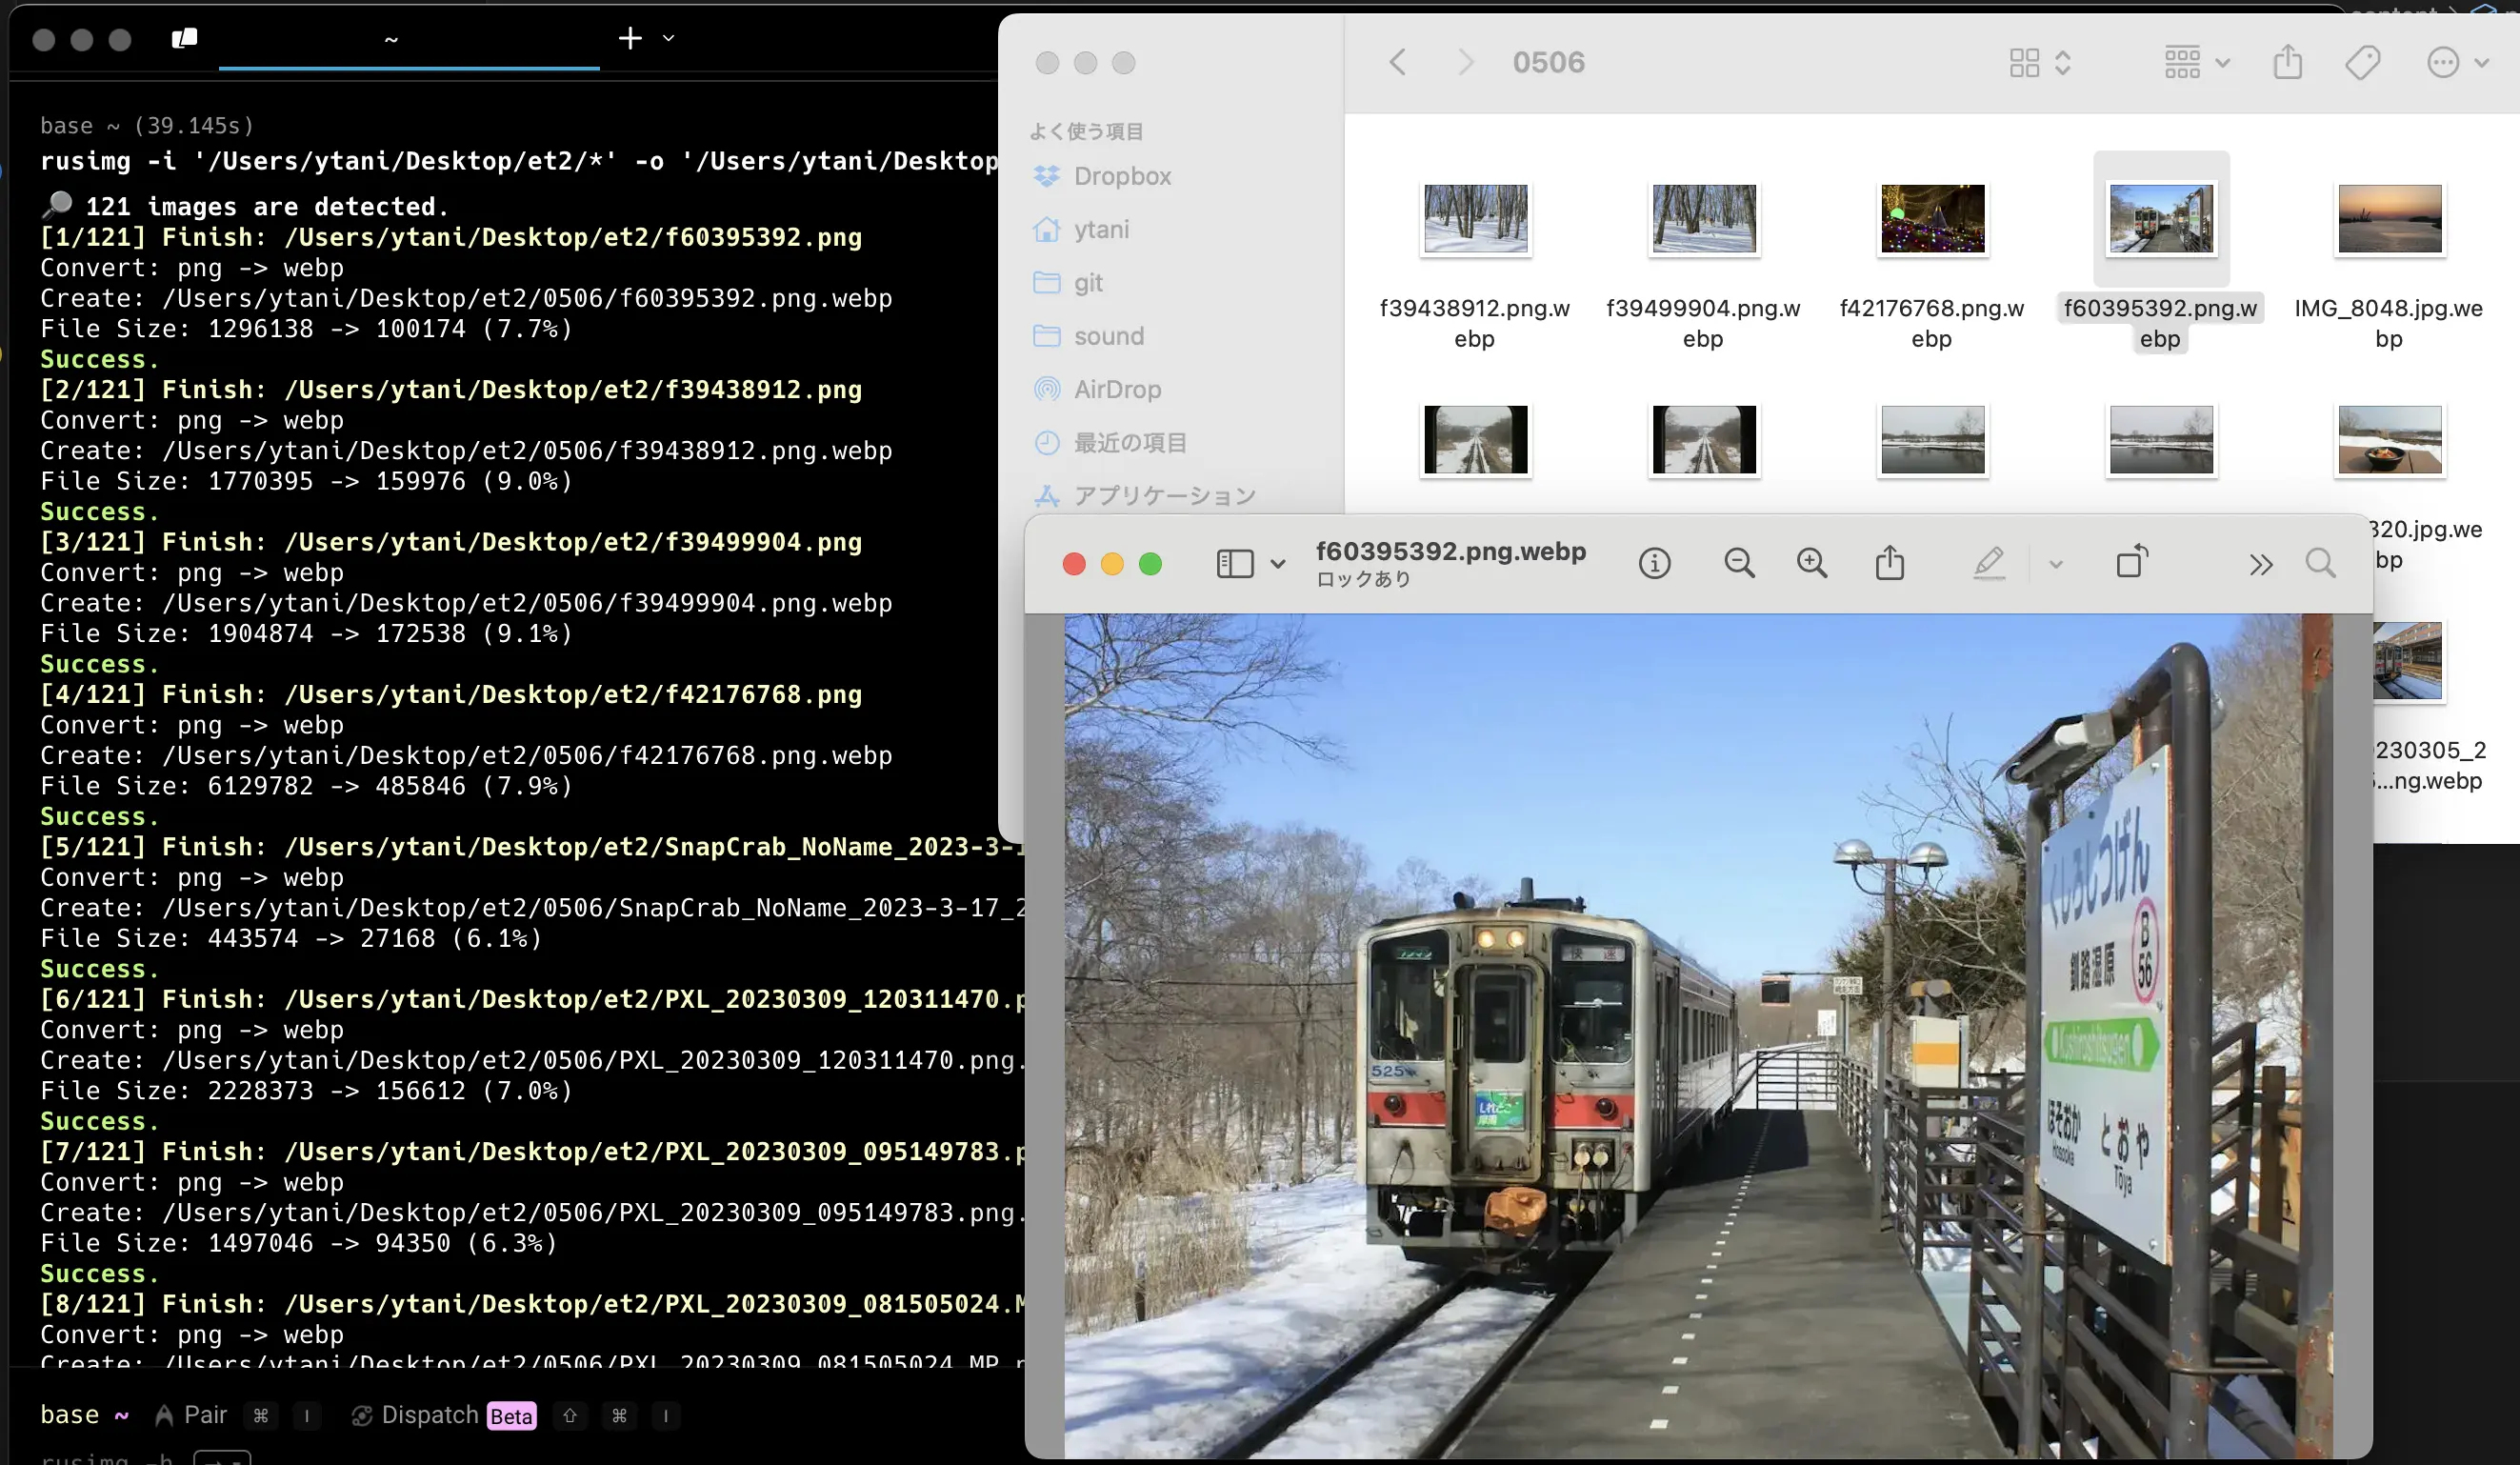This screenshot has height=1465, width=2520.
Task: Click the Preview title f60395392.png.webp
Action: click(x=1450, y=551)
